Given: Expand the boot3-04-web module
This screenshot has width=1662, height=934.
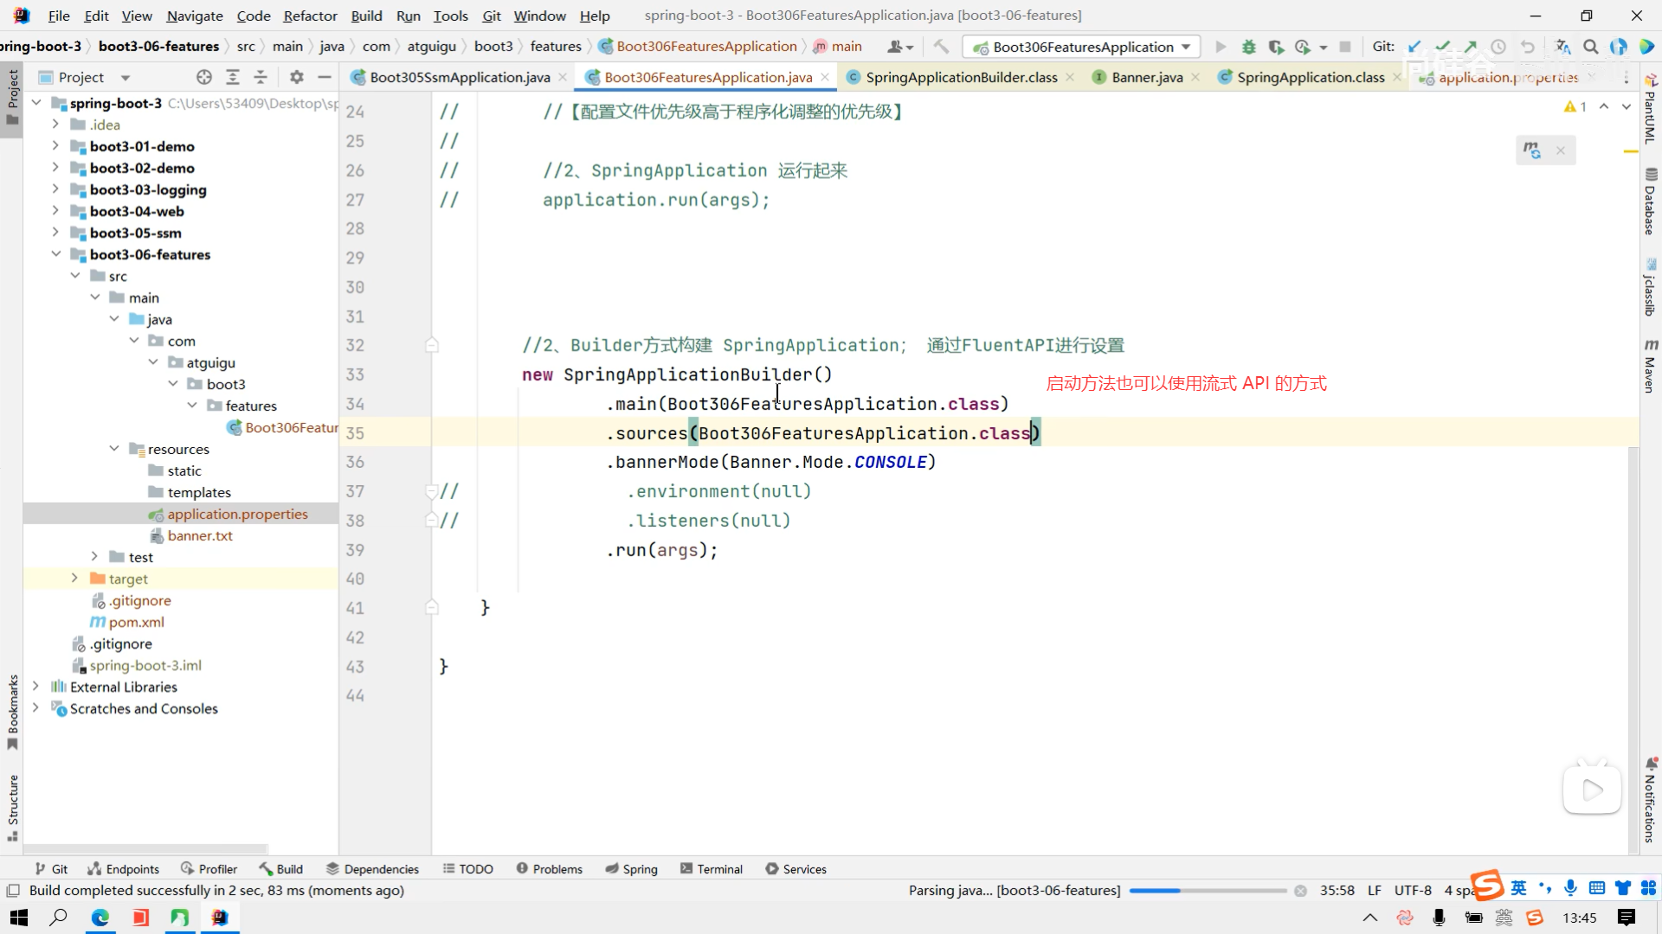Looking at the screenshot, I should 55,211.
